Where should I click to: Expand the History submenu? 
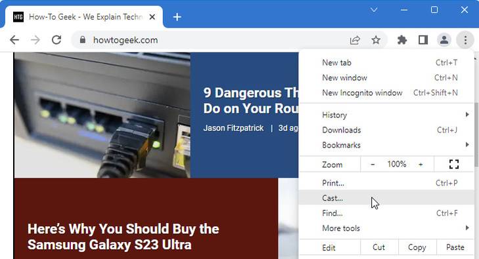point(386,115)
